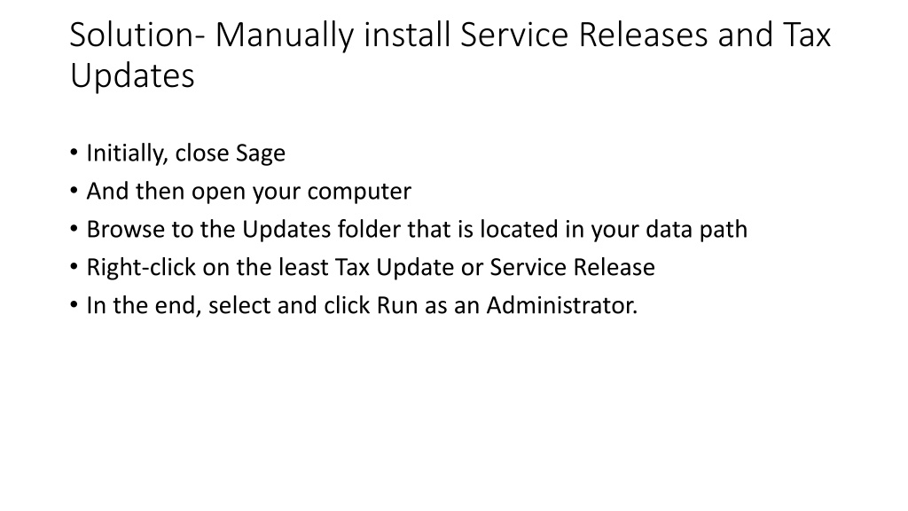Click the bullet marker before 'Browse to the Updates'

coord(74,229)
